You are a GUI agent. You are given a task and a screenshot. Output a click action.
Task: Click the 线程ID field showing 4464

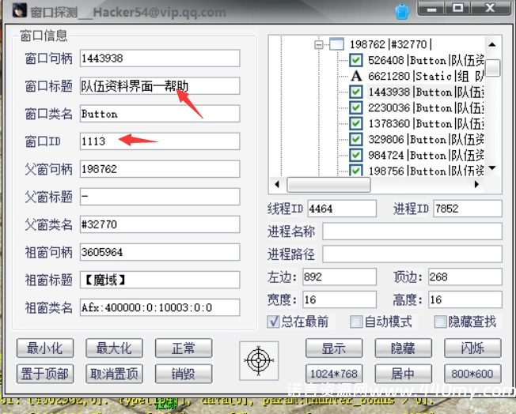click(x=342, y=209)
